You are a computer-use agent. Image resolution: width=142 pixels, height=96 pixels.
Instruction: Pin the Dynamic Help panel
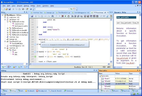(x=138, y=12)
